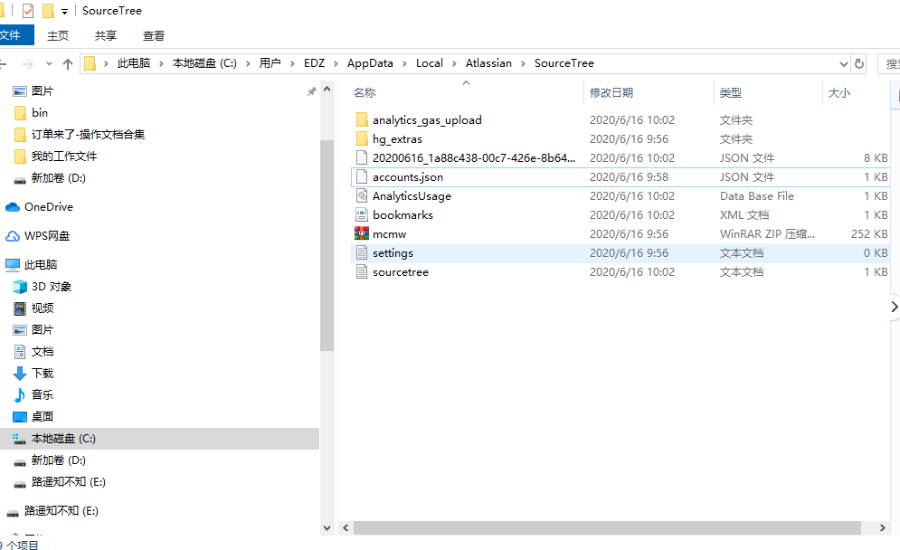Screen dimensions: 900x550
Task: Click the mcmw size cell 252 KB
Action: tap(869, 233)
